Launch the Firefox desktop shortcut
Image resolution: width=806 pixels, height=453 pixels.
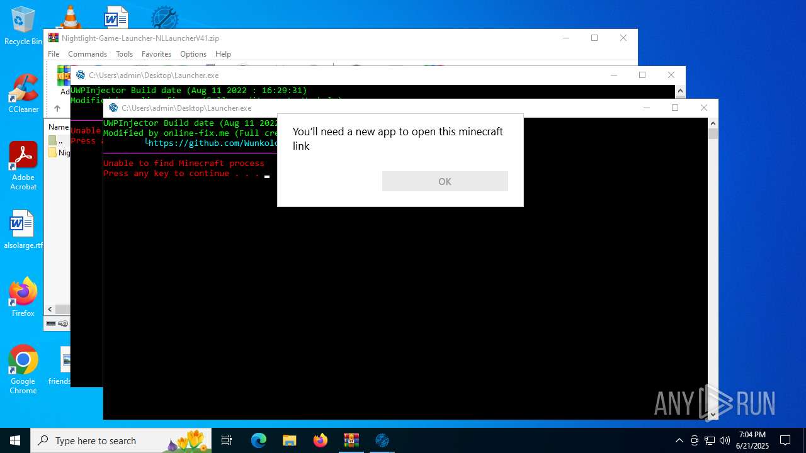pyautogui.click(x=23, y=297)
